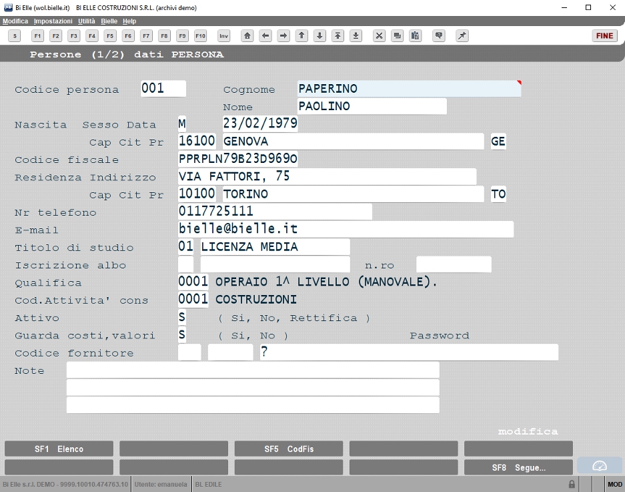Screen dimensions: 625x492
Task: Click the Inv toolbar button
Action: tap(224, 36)
